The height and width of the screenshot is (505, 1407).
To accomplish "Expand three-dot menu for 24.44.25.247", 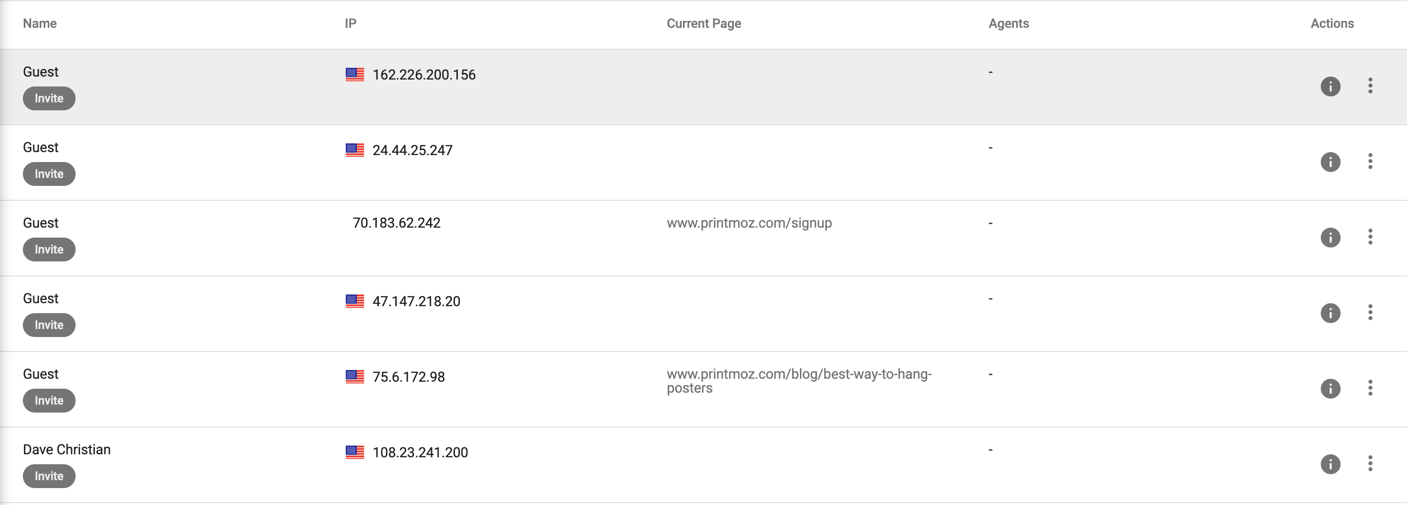I will [1370, 162].
